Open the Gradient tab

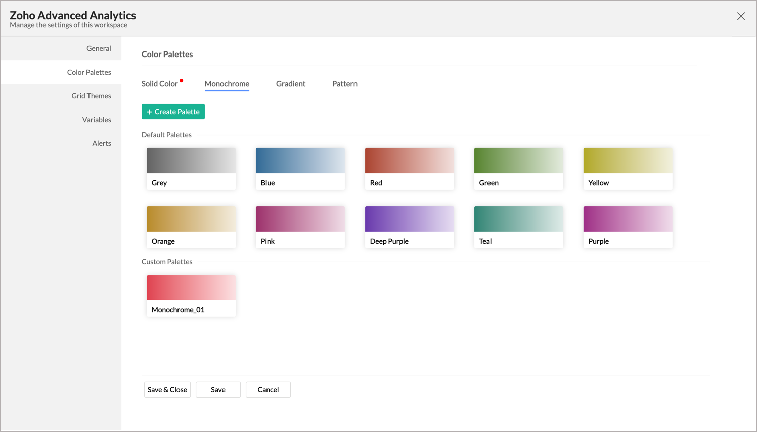coord(291,84)
